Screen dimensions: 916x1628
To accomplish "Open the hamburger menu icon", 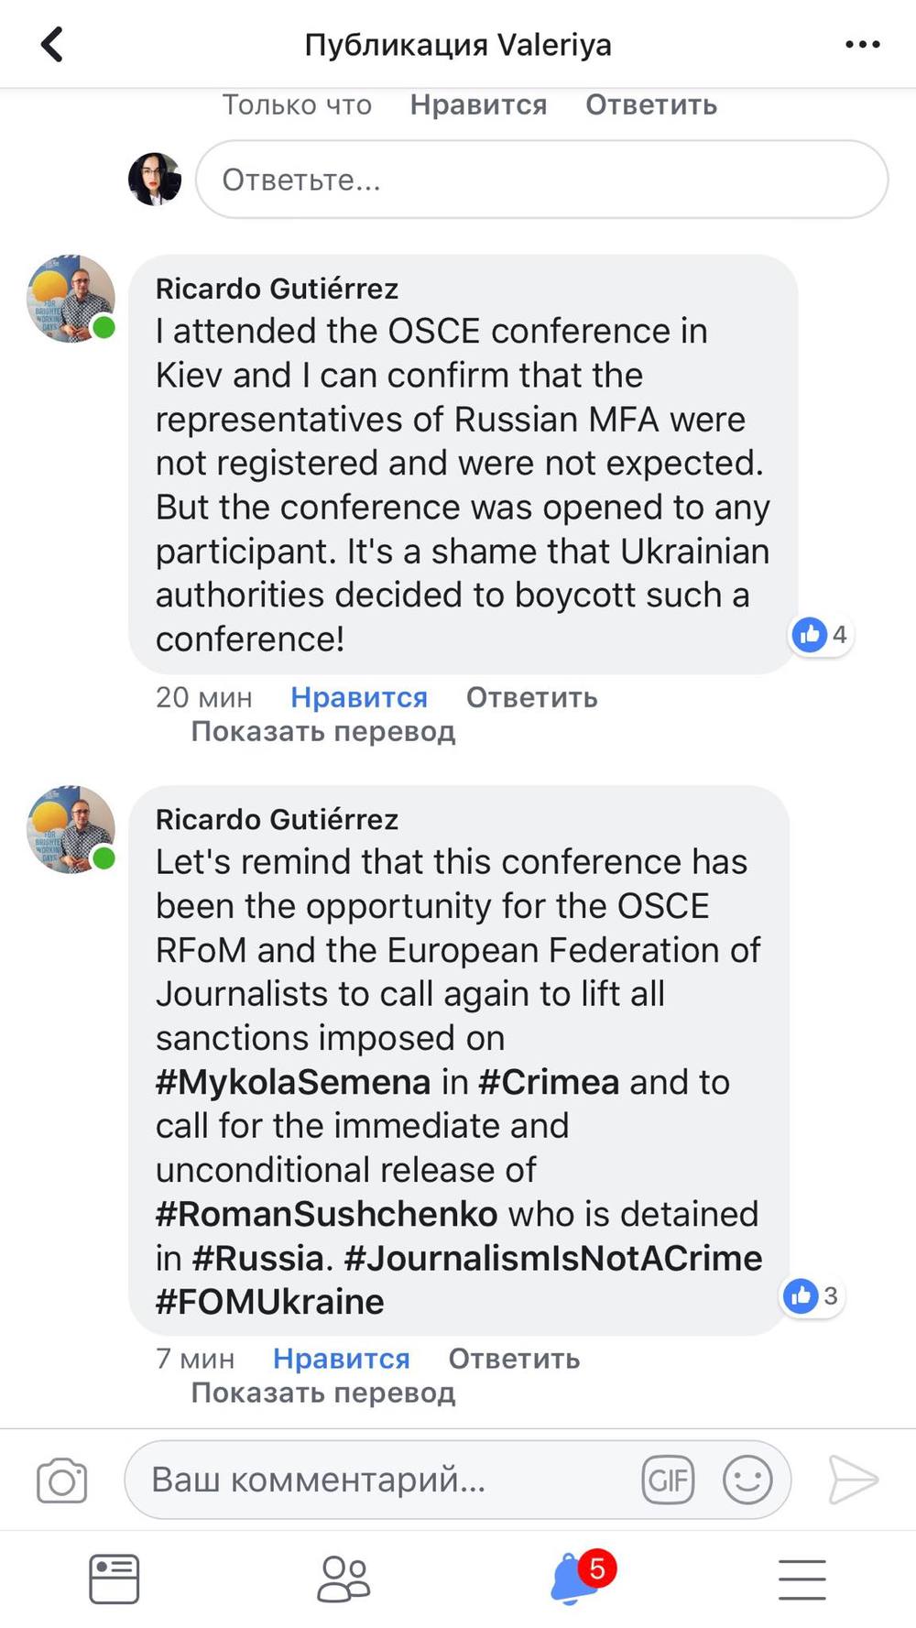I will point(801,1579).
